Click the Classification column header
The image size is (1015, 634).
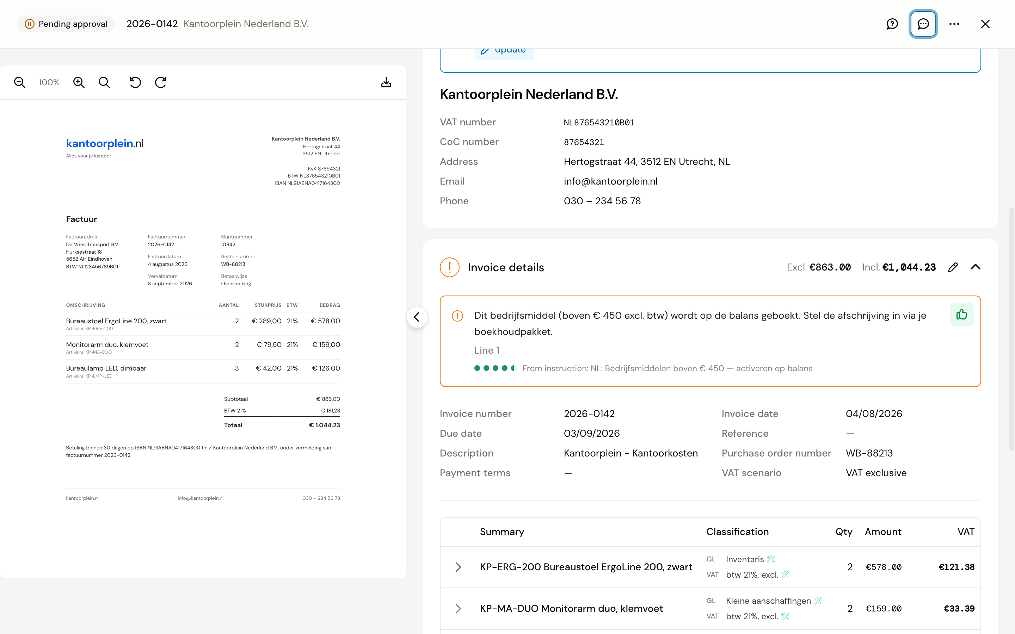737,531
